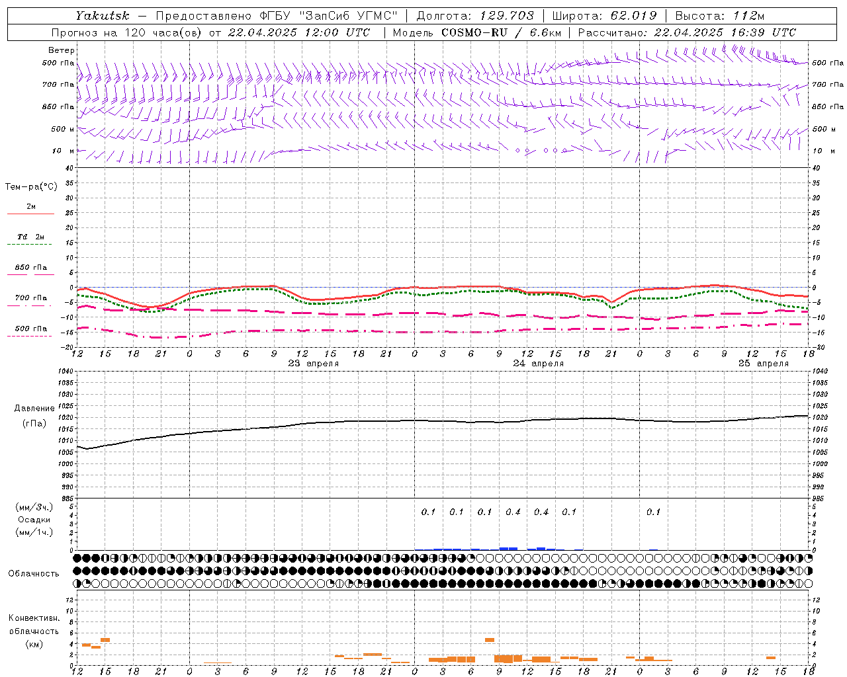
Task: Click the '24 апреля' date label
Action: tap(539, 364)
